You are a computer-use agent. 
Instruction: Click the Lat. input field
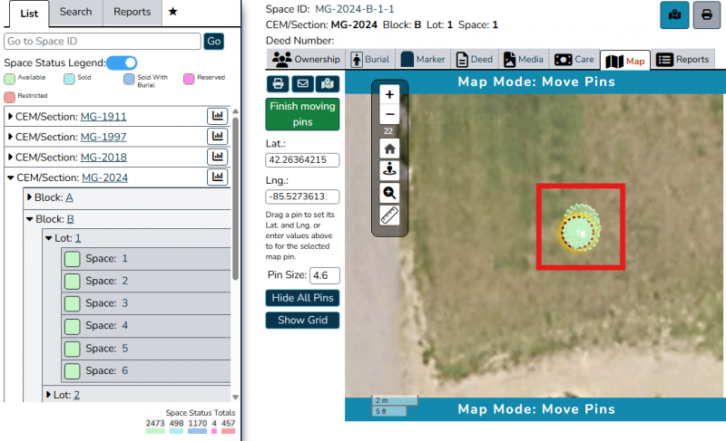302,159
